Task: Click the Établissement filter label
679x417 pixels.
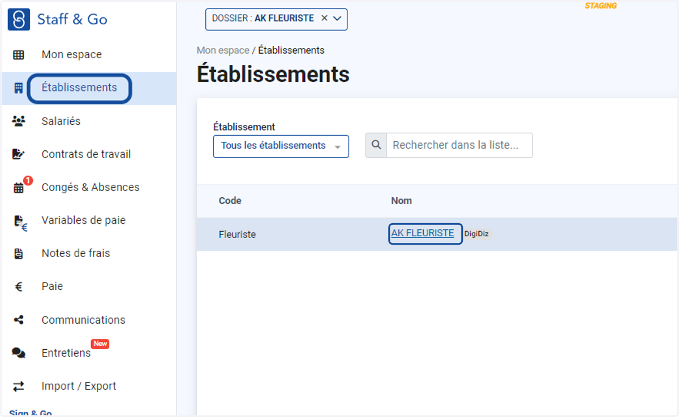Action: coord(244,127)
